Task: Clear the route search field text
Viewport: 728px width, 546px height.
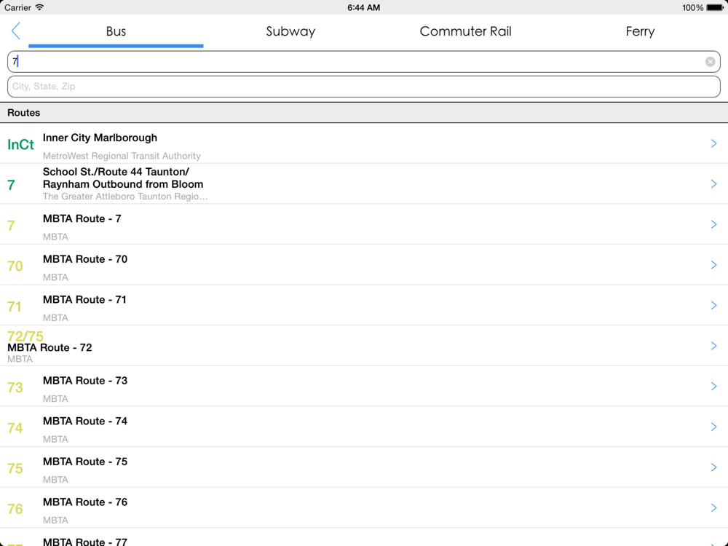Action: [710, 62]
